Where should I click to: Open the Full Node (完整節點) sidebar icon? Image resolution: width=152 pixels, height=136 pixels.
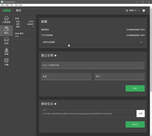pyautogui.click(x=6, y=20)
